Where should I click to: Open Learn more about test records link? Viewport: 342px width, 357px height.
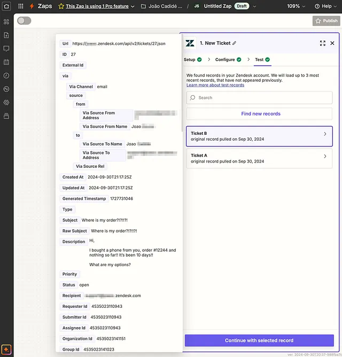215,85
